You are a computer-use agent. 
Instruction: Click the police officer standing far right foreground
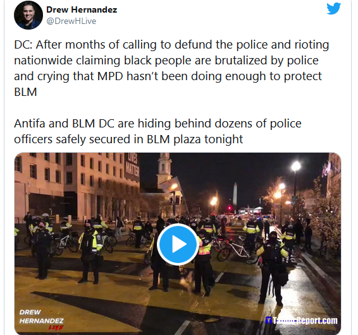click(x=273, y=267)
